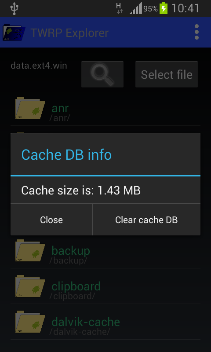Viewport: 211px width, 352px height.
Task: Tap the battery charging indicator icon
Action: (x=164, y=8)
